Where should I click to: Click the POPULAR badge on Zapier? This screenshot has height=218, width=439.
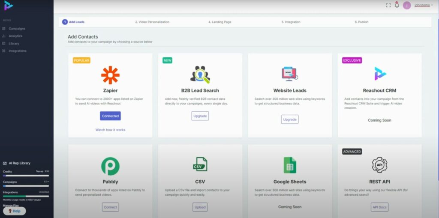point(81,60)
